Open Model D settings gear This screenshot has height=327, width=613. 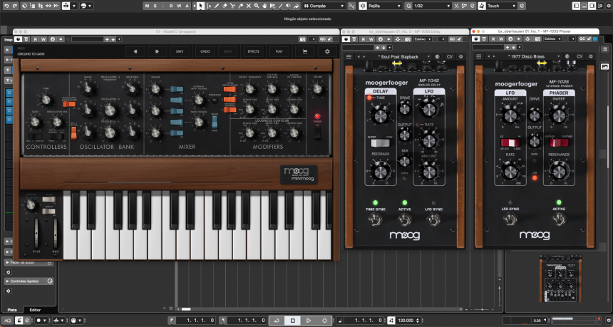pos(327,51)
